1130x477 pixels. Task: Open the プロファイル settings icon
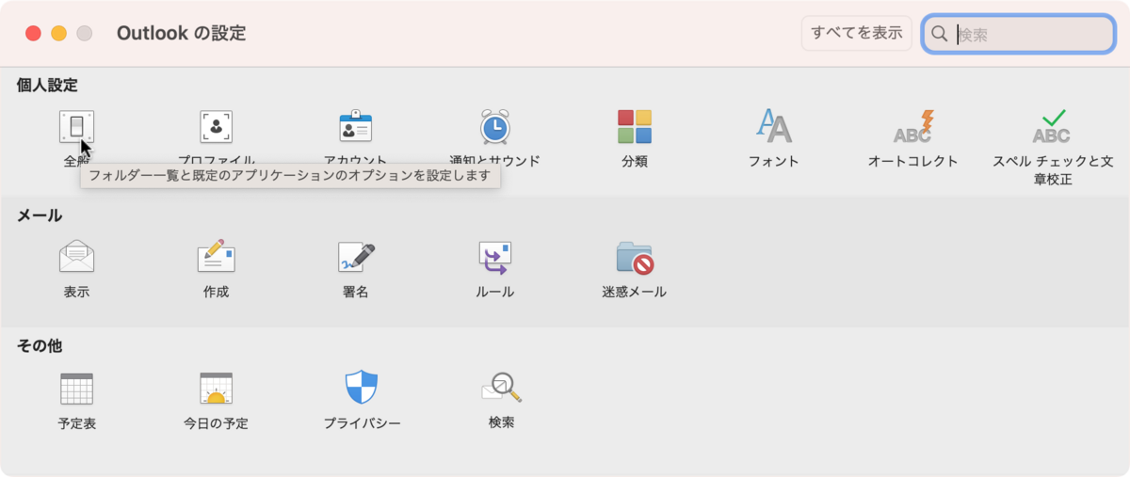point(217,127)
